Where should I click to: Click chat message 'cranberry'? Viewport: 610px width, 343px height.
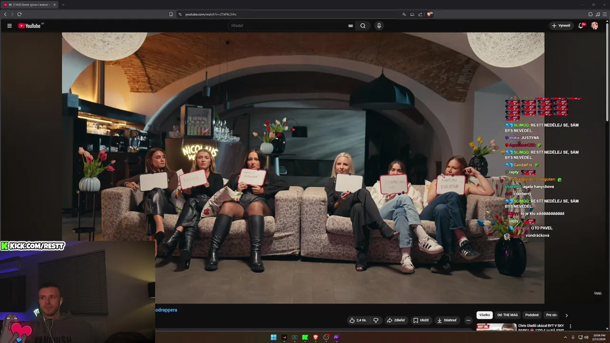point(522,194)
